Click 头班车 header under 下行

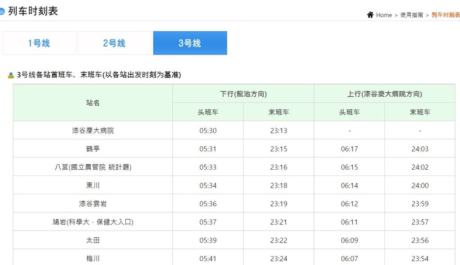[208, 112]
